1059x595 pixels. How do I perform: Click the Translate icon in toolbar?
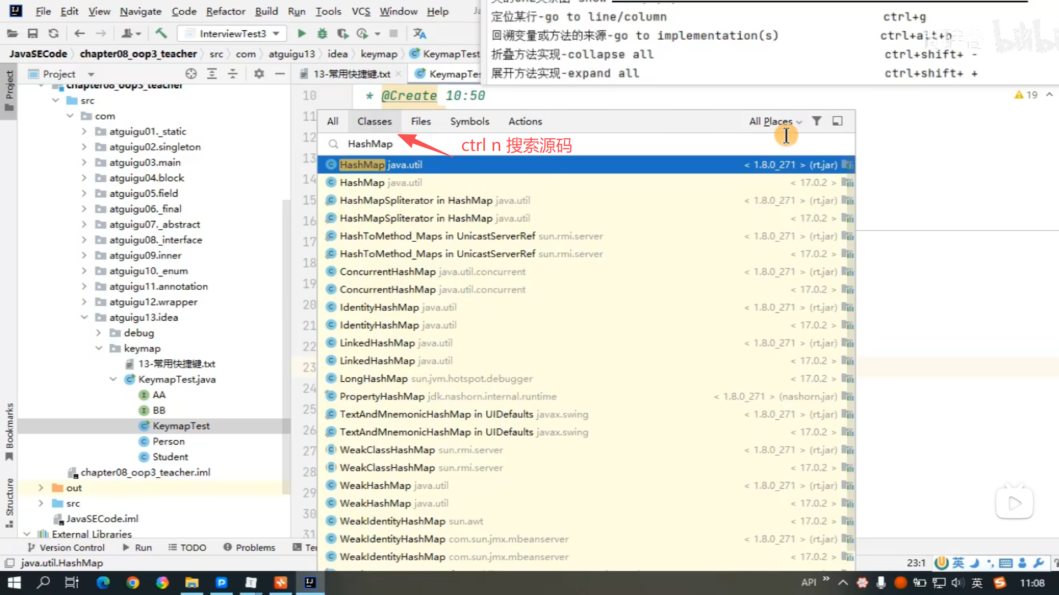[x=420, y=34]
